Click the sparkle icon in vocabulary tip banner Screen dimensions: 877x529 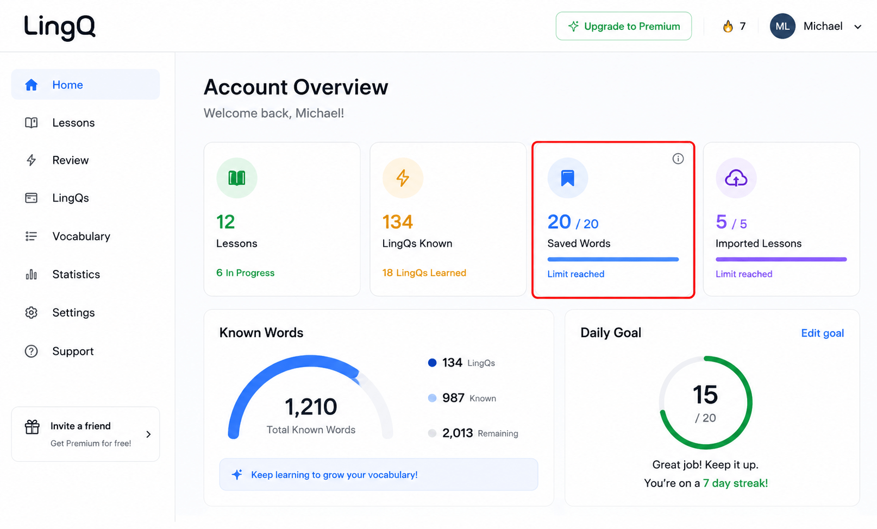pos(237,475)
